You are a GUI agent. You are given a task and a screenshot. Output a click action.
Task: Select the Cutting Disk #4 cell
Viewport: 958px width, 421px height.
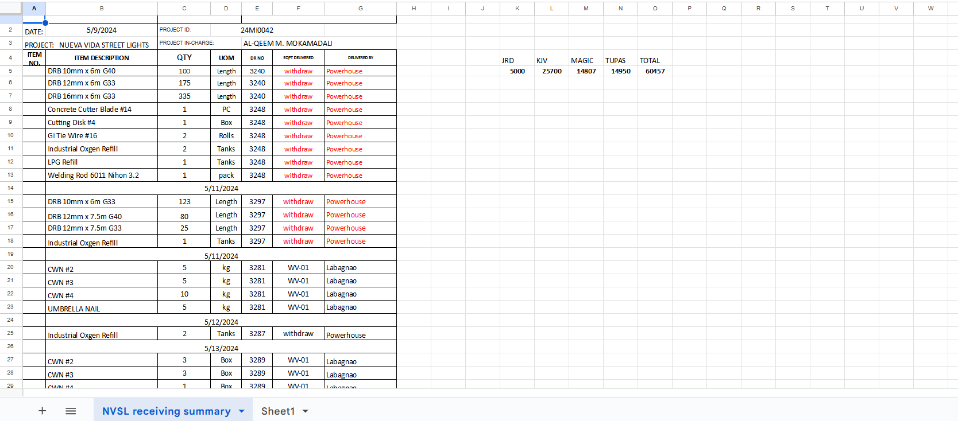tap(102, 123)
